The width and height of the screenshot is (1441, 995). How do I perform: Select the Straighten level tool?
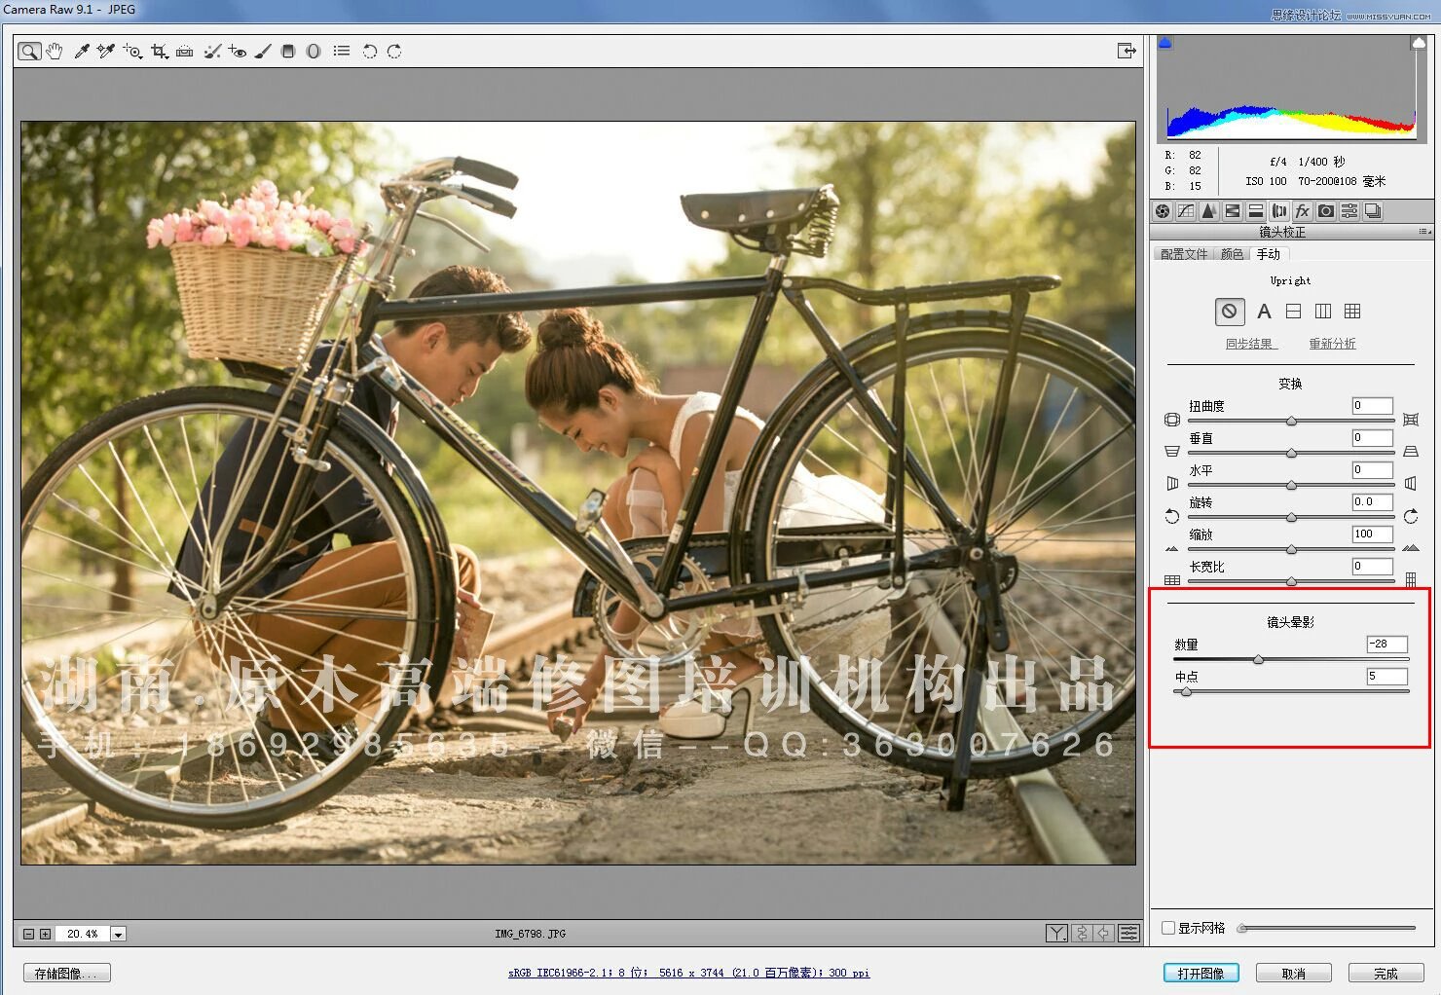185,52
